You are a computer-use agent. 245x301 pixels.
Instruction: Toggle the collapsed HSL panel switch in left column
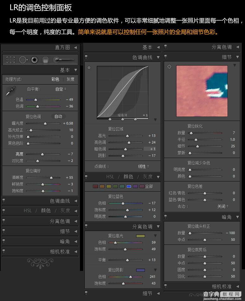coord(3,211)
